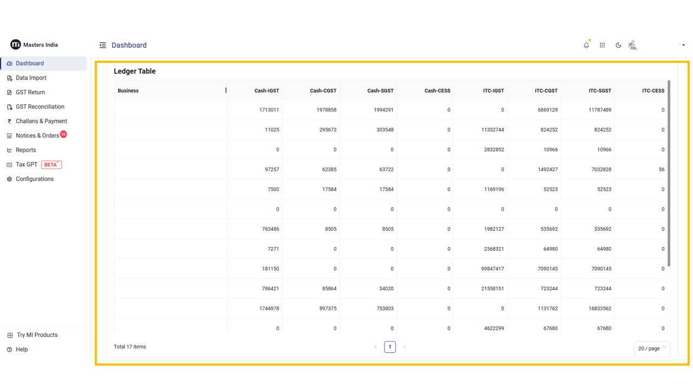View Notices & Orders with badge
Image resolution: width=693 pixels, height=390 pixels.
coord(37,135)
